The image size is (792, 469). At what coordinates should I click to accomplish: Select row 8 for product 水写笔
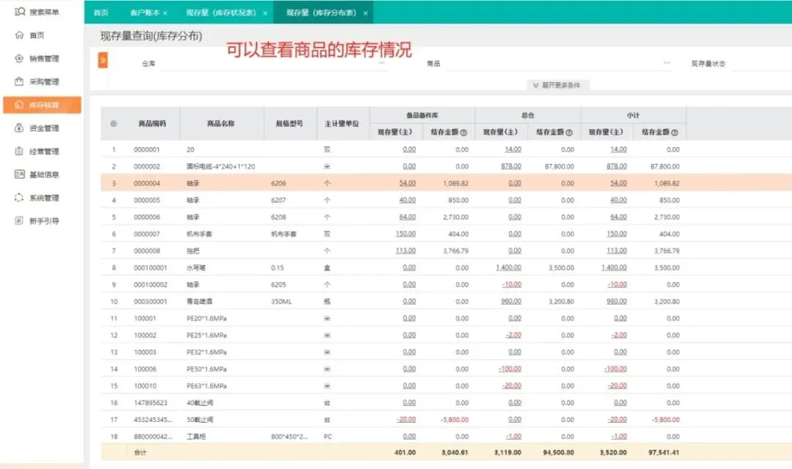pyautogui.click(x=446, y=267)
